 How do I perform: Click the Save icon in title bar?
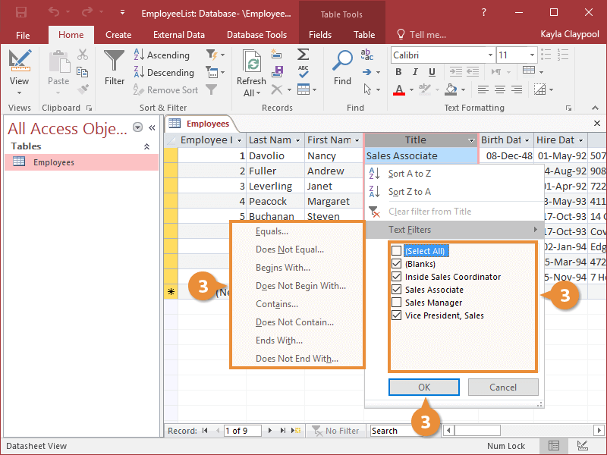[21, 13]
